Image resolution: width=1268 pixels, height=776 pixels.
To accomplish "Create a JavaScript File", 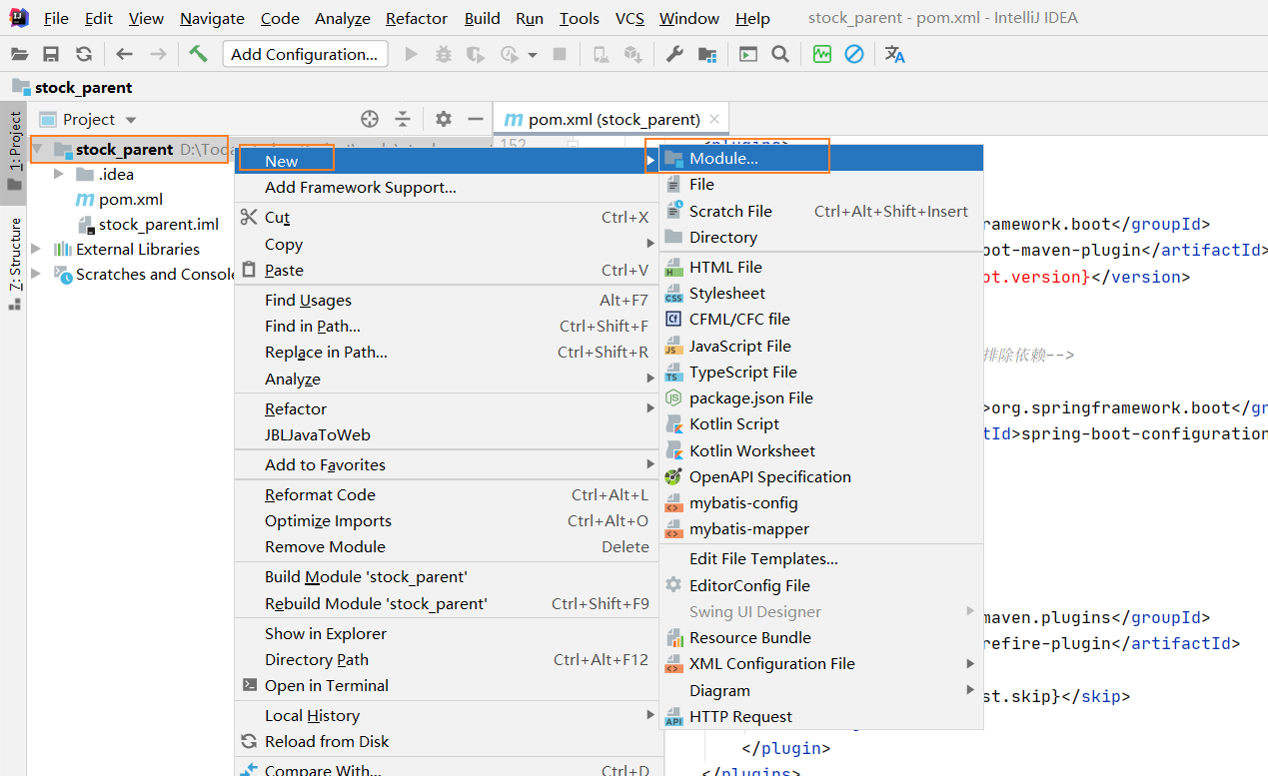I will pos(821,346).
